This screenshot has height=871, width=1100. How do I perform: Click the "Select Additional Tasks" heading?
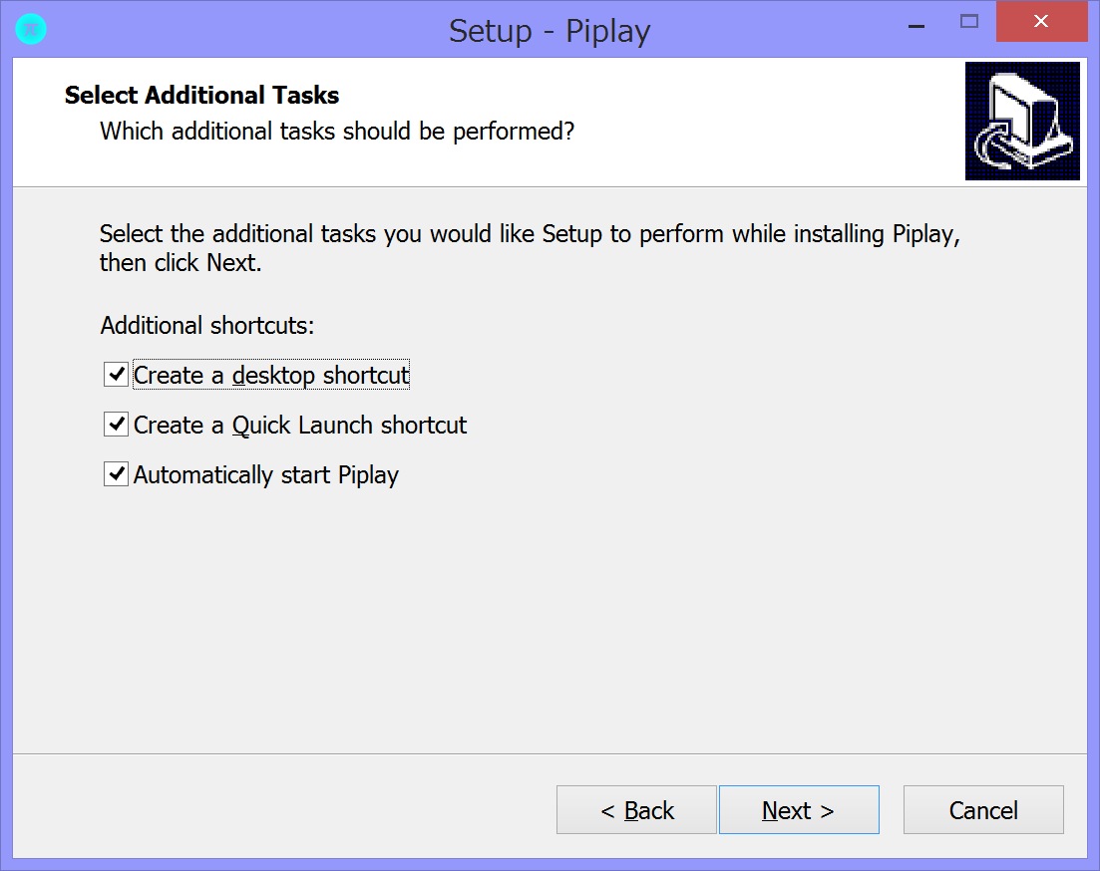pyautogui.click(x=202, y=96)
